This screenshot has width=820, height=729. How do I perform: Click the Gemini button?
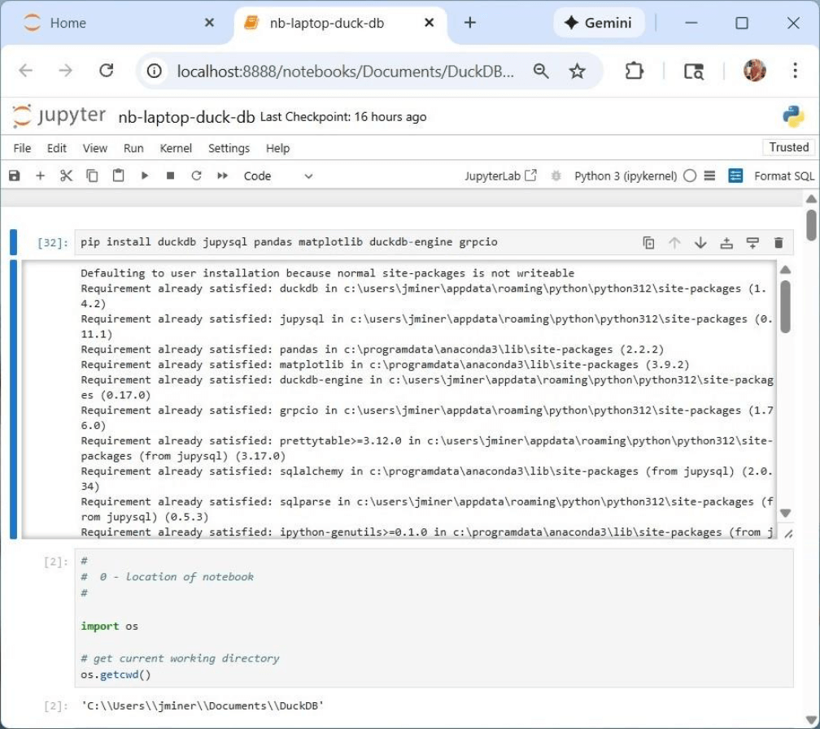tap(598, 23)
